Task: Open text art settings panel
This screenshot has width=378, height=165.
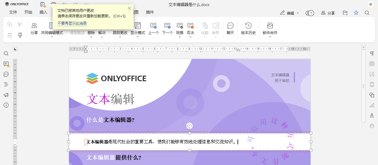Action: [x=372, y=115]
